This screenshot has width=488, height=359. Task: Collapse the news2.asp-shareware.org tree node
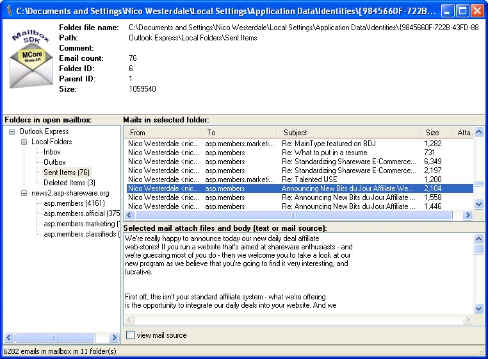[24, 193]
